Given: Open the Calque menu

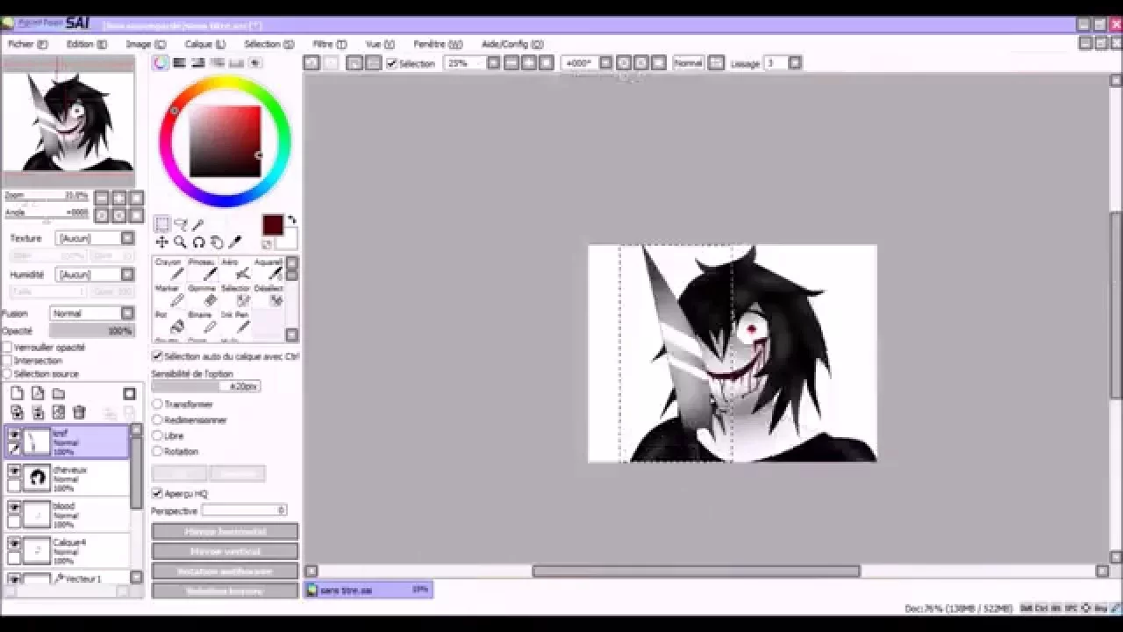Looking at the screenshot, I should (x=204, y=44).
